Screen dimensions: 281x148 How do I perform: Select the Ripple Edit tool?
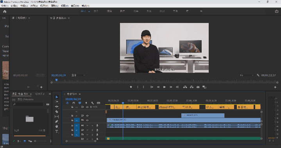tap(57, 107)
